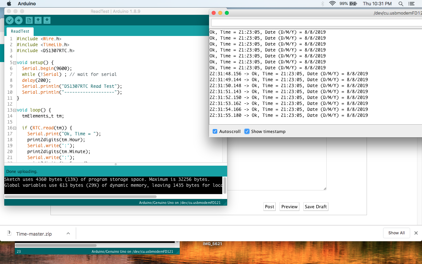Click the serial monitor send input field
422x264 pixels.
click(316, 22)
